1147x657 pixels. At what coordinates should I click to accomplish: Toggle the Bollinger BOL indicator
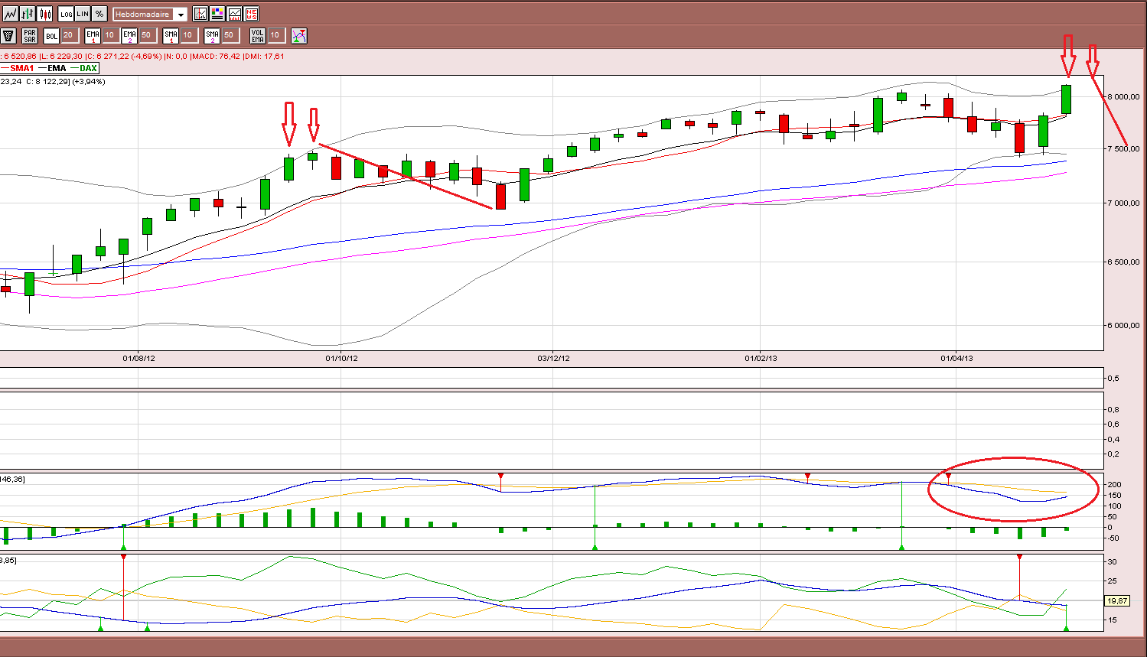click(x=51, y=35)
